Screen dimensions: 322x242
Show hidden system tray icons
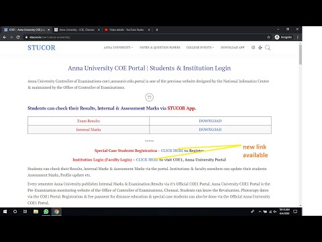[x=260, y=212]
